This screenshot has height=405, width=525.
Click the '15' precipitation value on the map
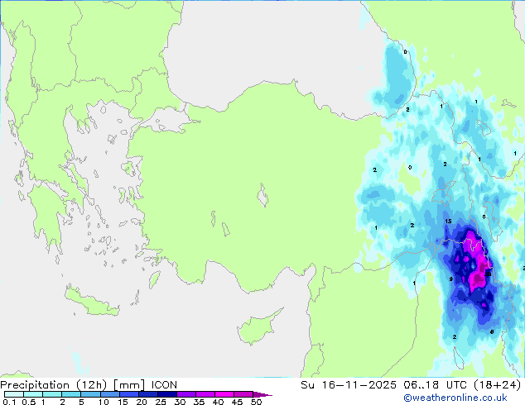pyautogui.click(x=448, y=222)
